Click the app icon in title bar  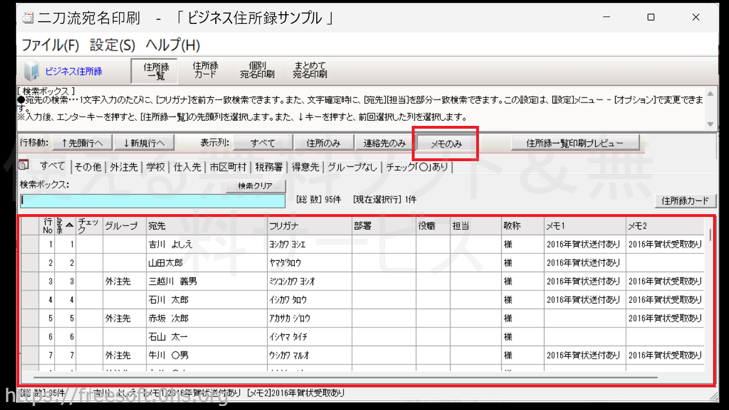click(x=27, y=18)
